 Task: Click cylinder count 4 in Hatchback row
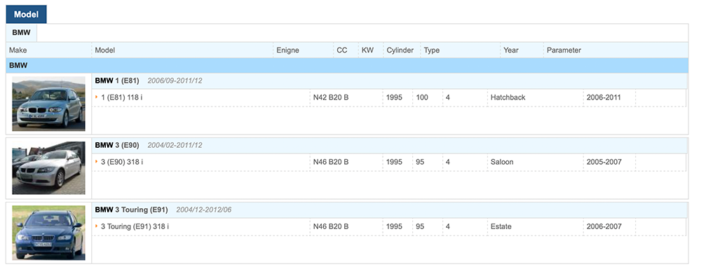click(x=448, y=97)
